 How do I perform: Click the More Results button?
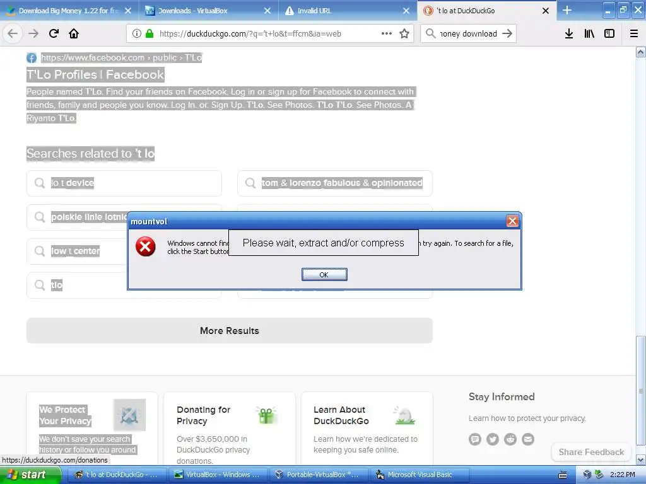(x=230, y=330)
